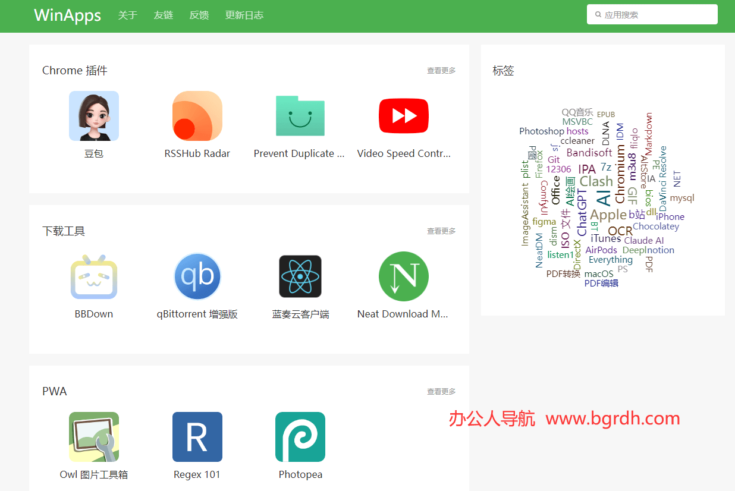Click the green smiley folder icon
This screenshot has height=491, width=735.
point(300,116)
